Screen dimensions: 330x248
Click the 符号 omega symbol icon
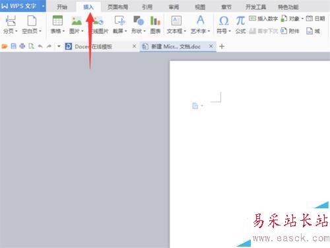[224, 21]
